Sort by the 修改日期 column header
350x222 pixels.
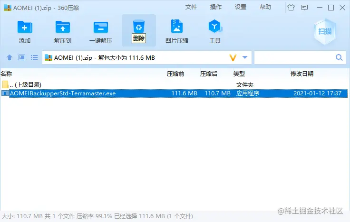pos(302,74)
